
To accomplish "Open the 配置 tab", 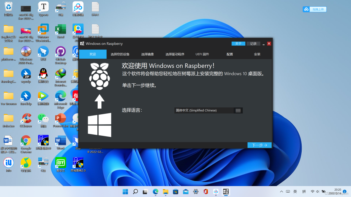I will (x=230, y=54).
